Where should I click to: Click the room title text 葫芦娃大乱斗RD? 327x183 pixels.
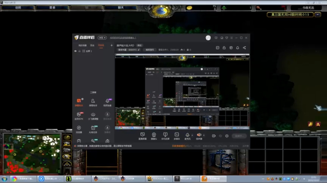(125, 45)
